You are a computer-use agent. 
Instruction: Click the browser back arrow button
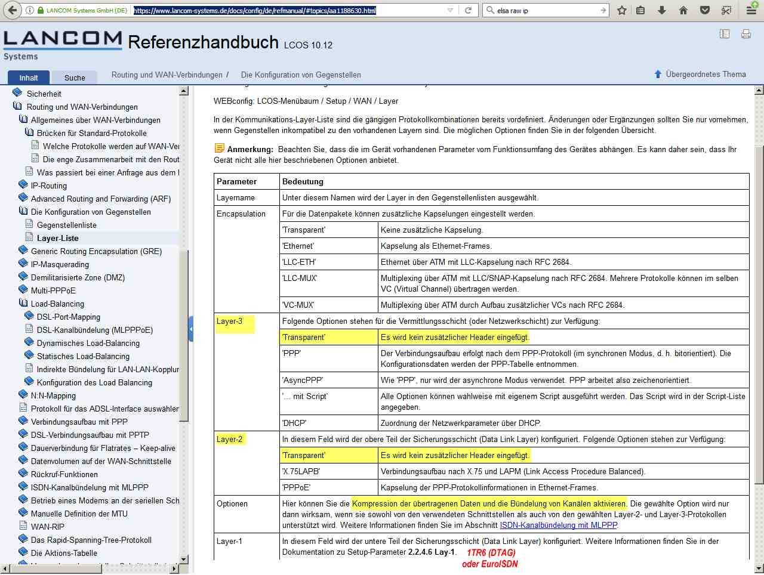[13, 10]
